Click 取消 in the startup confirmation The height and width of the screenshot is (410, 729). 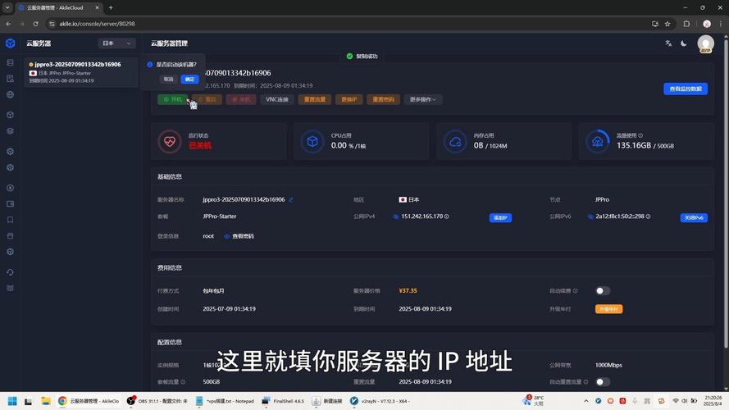pos(168,79)
